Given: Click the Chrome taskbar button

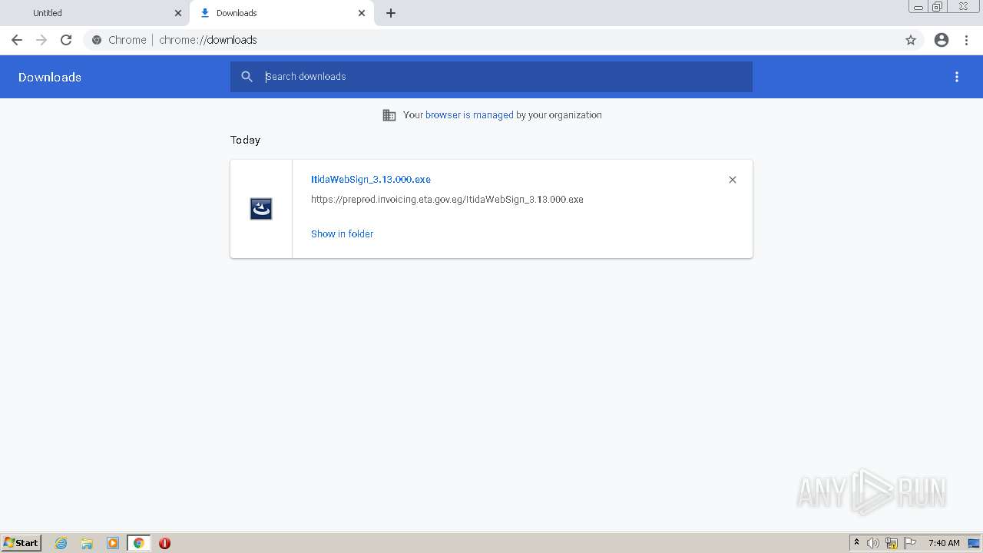Looking at the screenshot, I should (138, 543).
